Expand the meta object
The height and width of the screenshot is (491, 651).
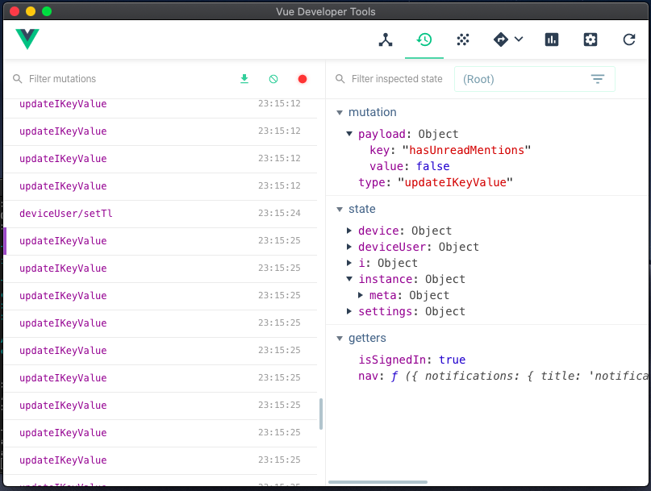361,296
